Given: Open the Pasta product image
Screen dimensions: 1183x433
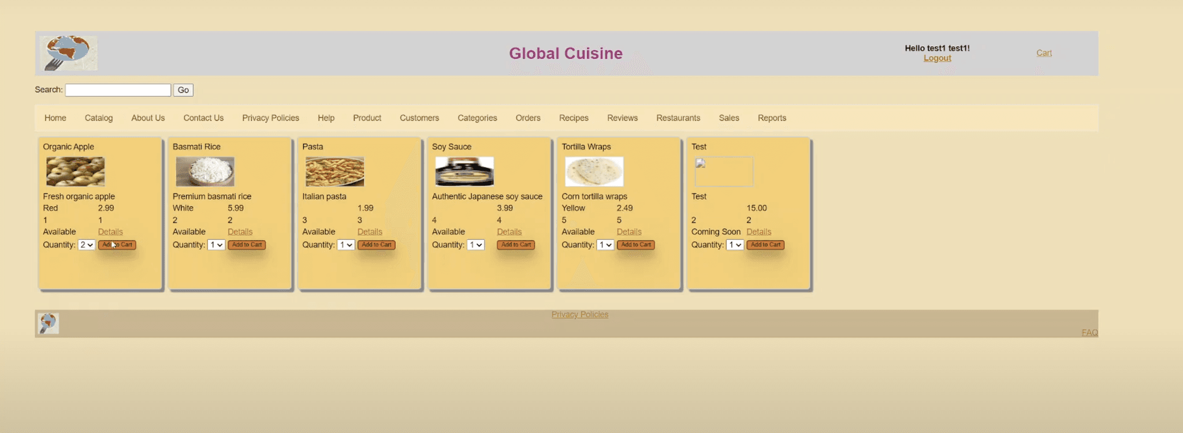Looking at the screenshot, I should click(335, 171).
